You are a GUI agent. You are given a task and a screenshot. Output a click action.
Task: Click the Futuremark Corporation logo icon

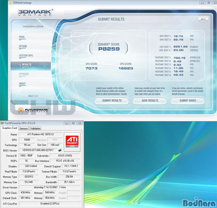21,110
